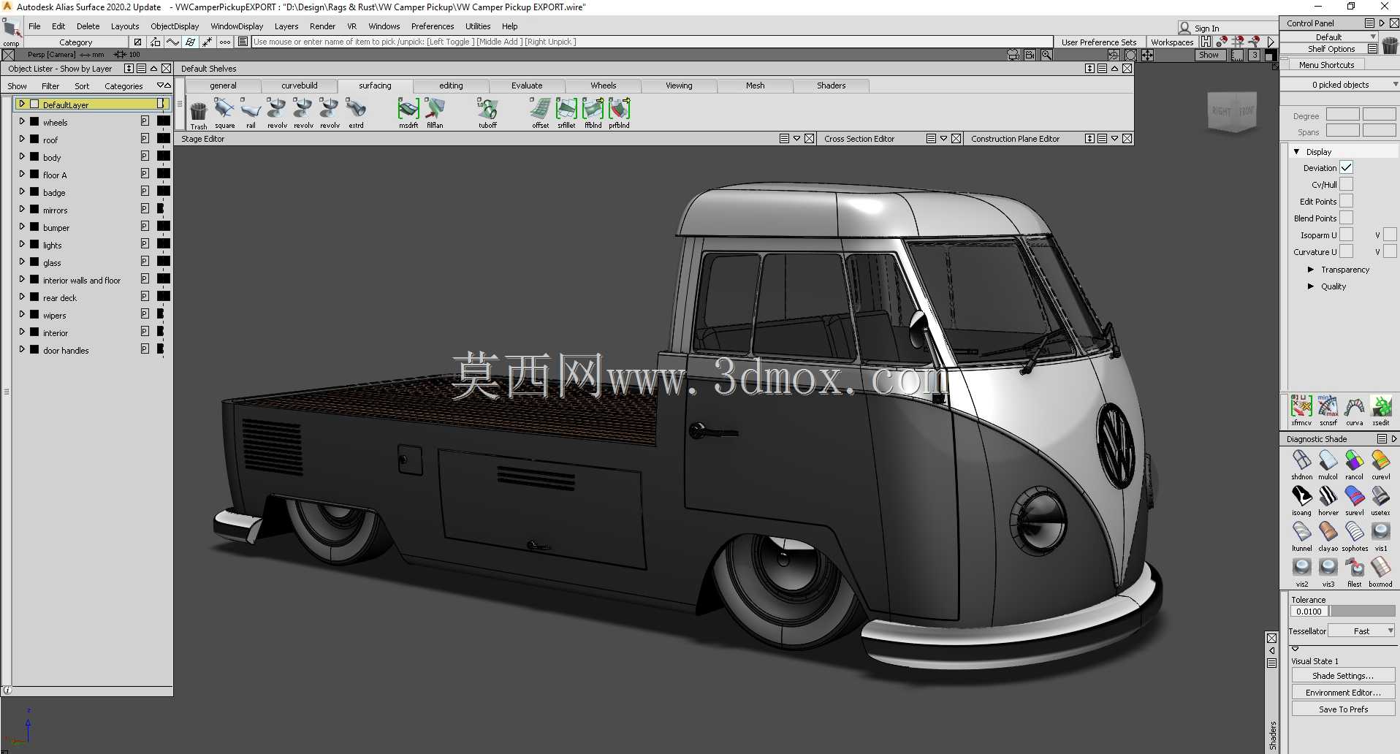
Task: Click the Tolerance value field
Action: (1309, 612)
